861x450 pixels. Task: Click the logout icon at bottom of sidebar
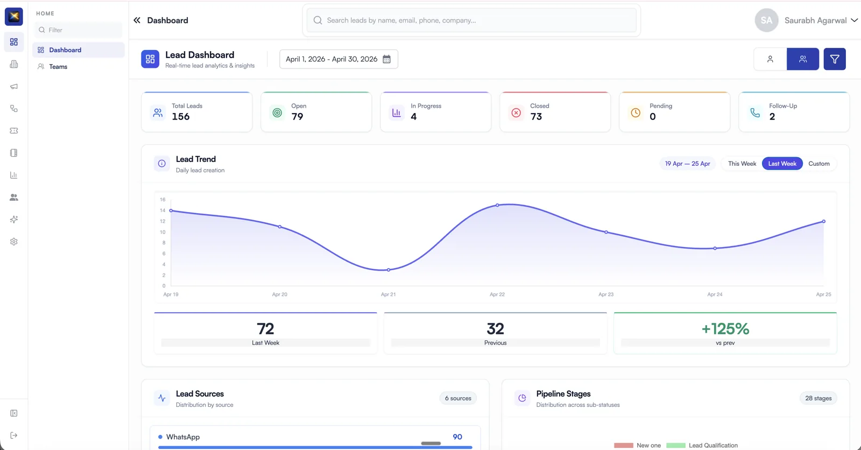[14, 435]
